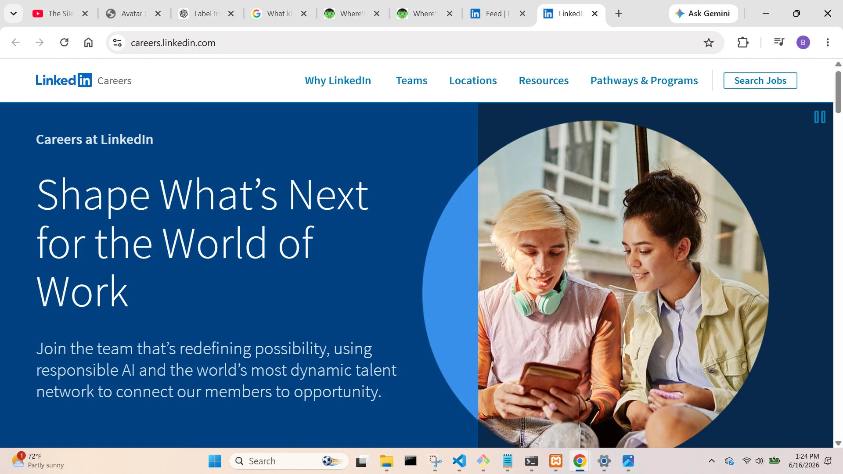Open the clock showing 1:24 PM
The width and height of the screenshot is (843, 474).
803,461
